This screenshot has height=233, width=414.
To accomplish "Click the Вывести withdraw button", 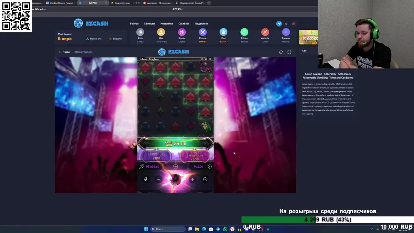I will [115, 39].
